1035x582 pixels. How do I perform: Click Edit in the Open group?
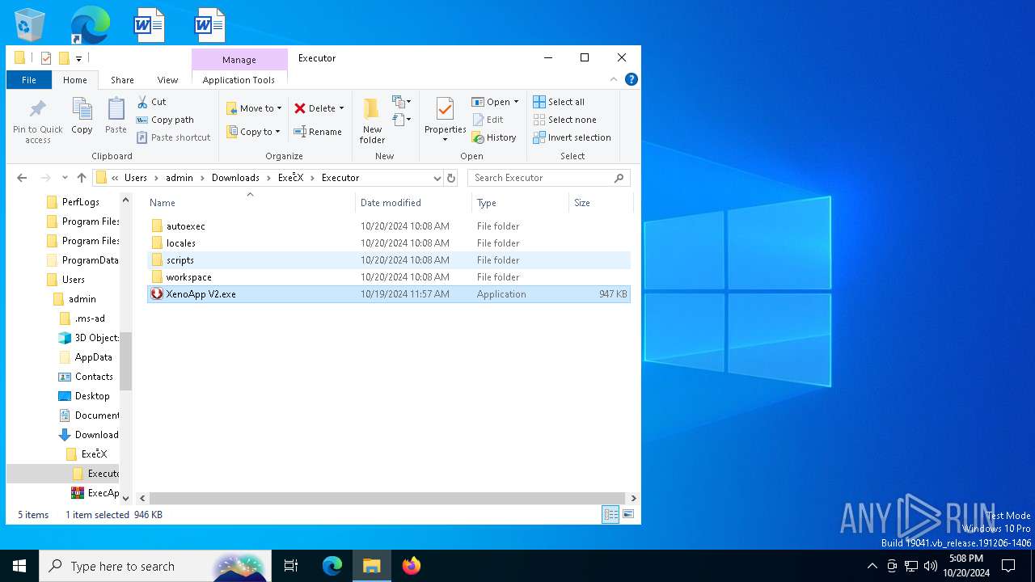click(x=488, y=120)
